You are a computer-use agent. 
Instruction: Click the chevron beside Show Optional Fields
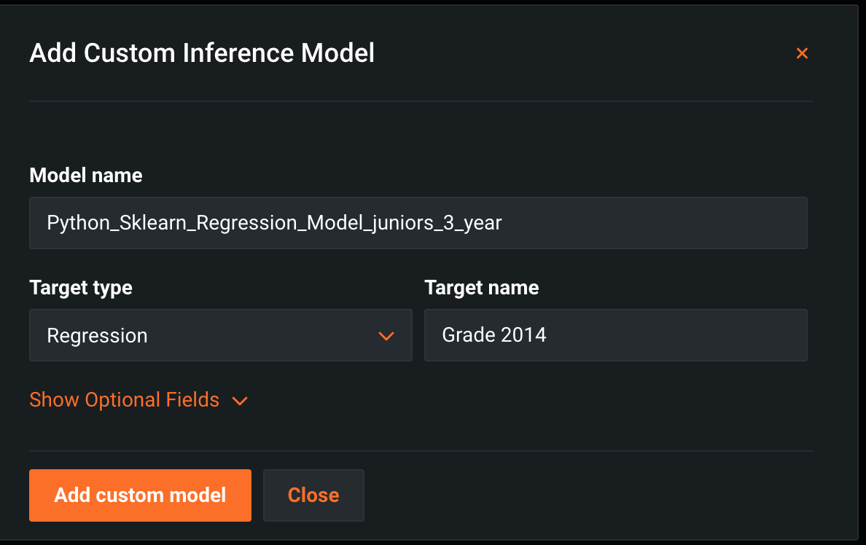240,401
